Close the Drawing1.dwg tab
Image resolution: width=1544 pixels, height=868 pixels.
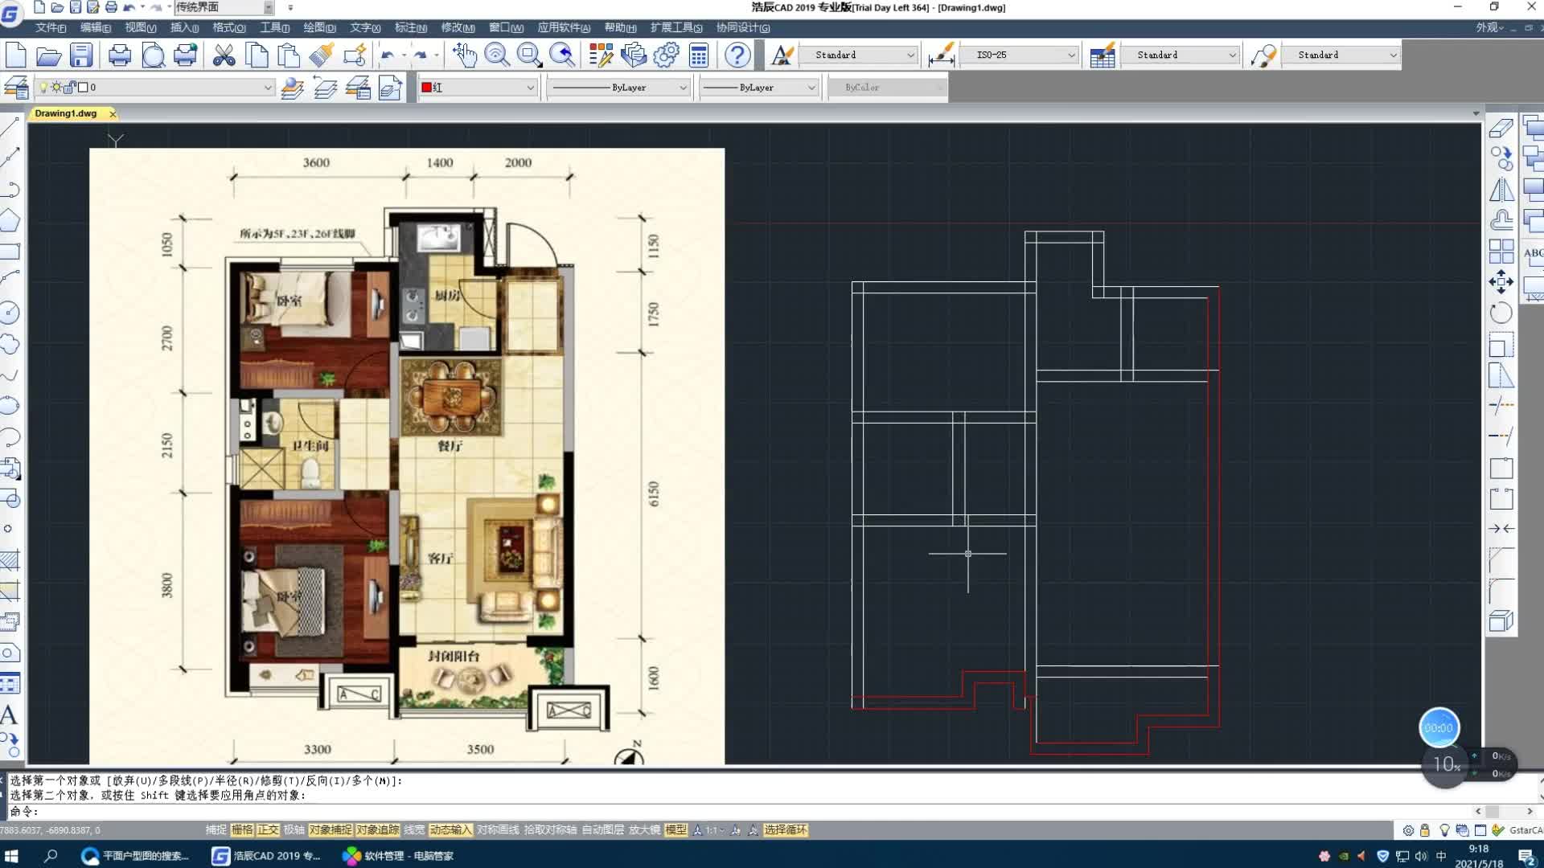(113, 114)
